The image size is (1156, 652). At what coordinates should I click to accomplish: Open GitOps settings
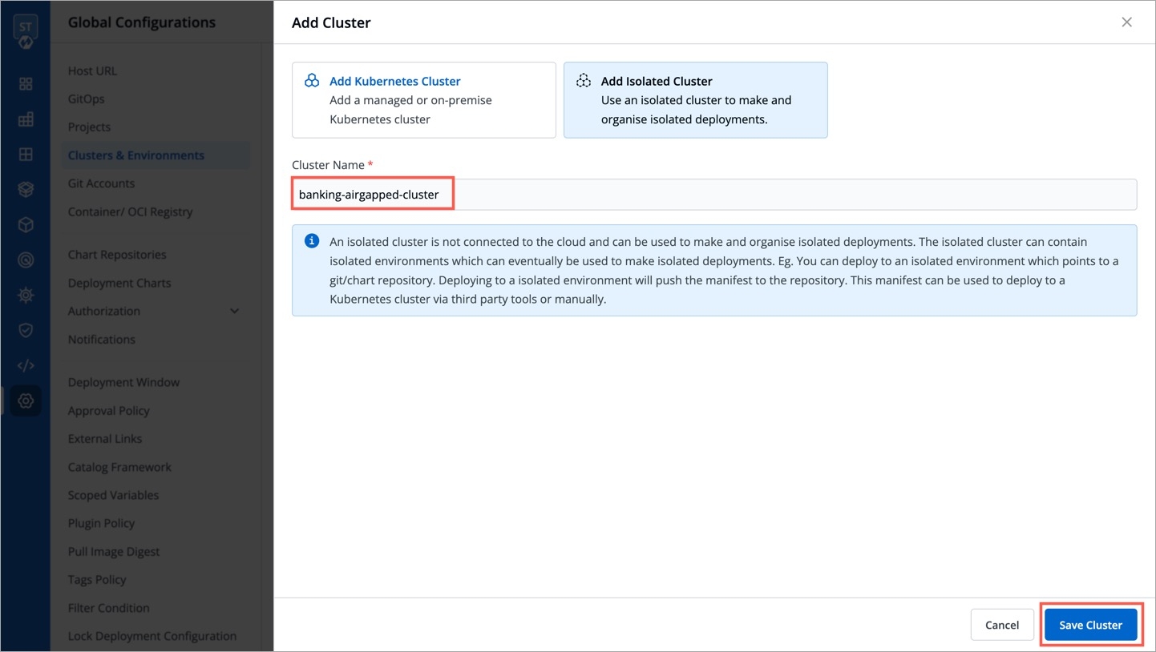(87, 99)
